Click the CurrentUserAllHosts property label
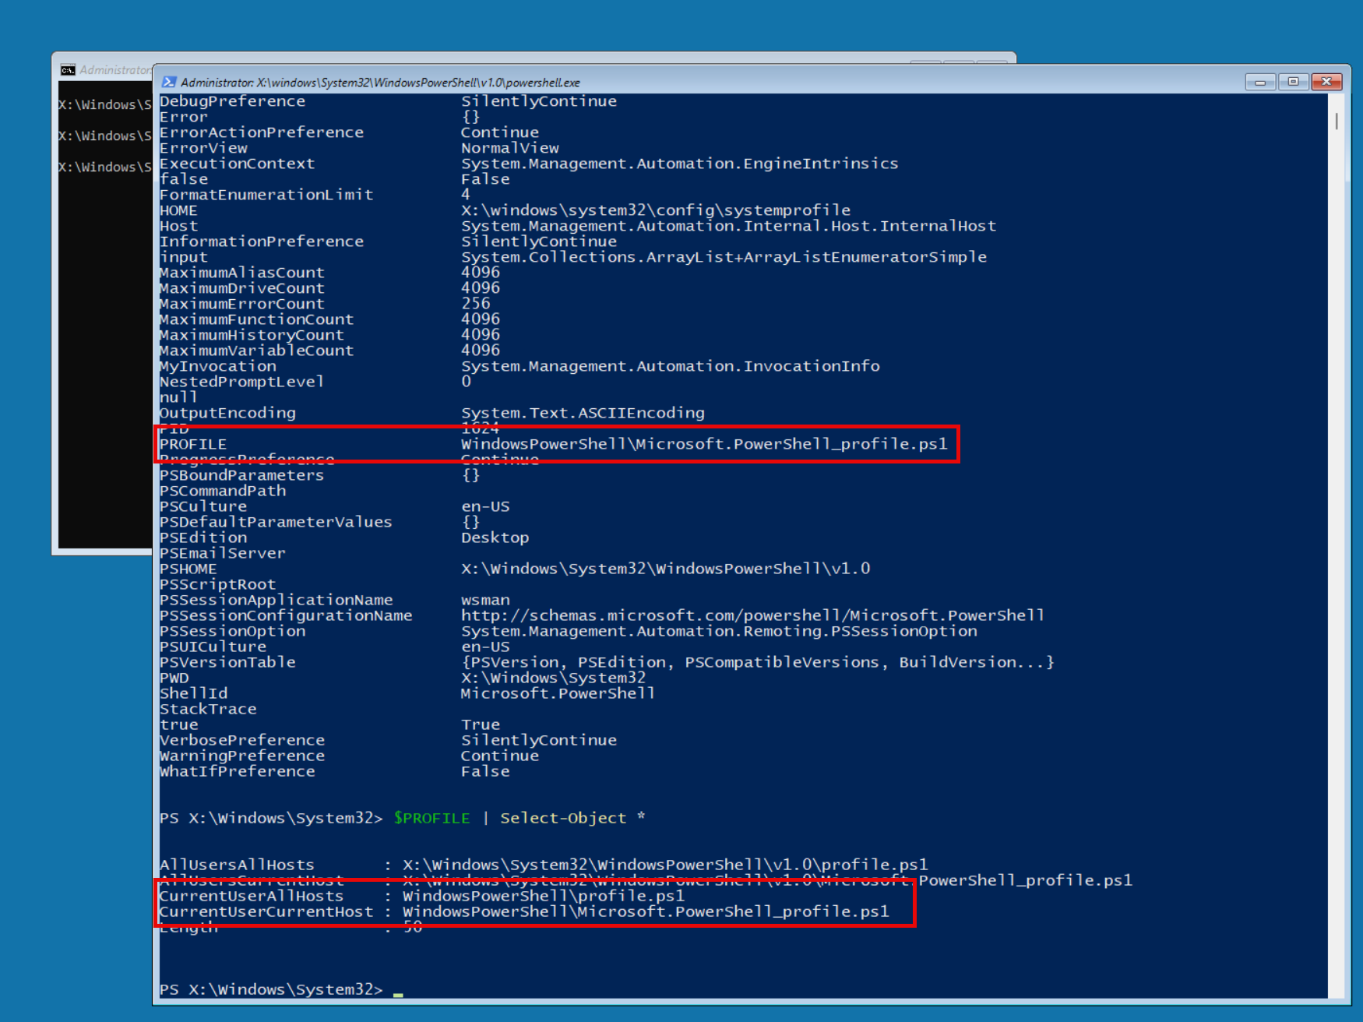Viewport: 1363px width, 1022px height. [251, 896]
